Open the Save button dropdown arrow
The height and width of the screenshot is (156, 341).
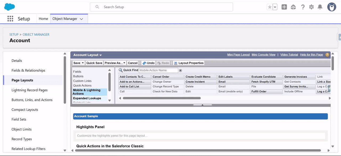click(x=83, y=63)
